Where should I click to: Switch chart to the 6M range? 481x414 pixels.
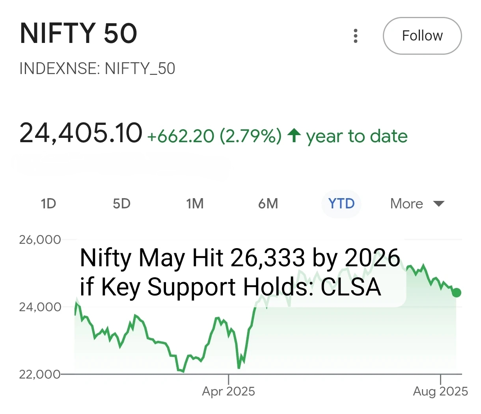pos(268,204)
